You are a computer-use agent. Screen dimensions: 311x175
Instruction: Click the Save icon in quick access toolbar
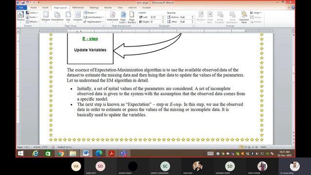coord(23,2)
